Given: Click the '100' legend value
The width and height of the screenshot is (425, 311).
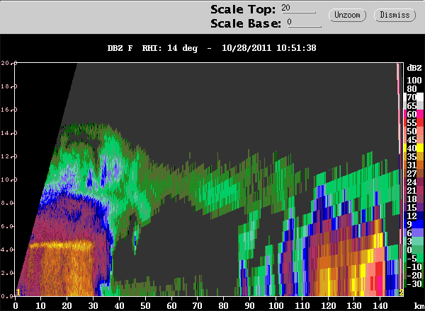Looking at the screenshot, I should pos(414,81).
